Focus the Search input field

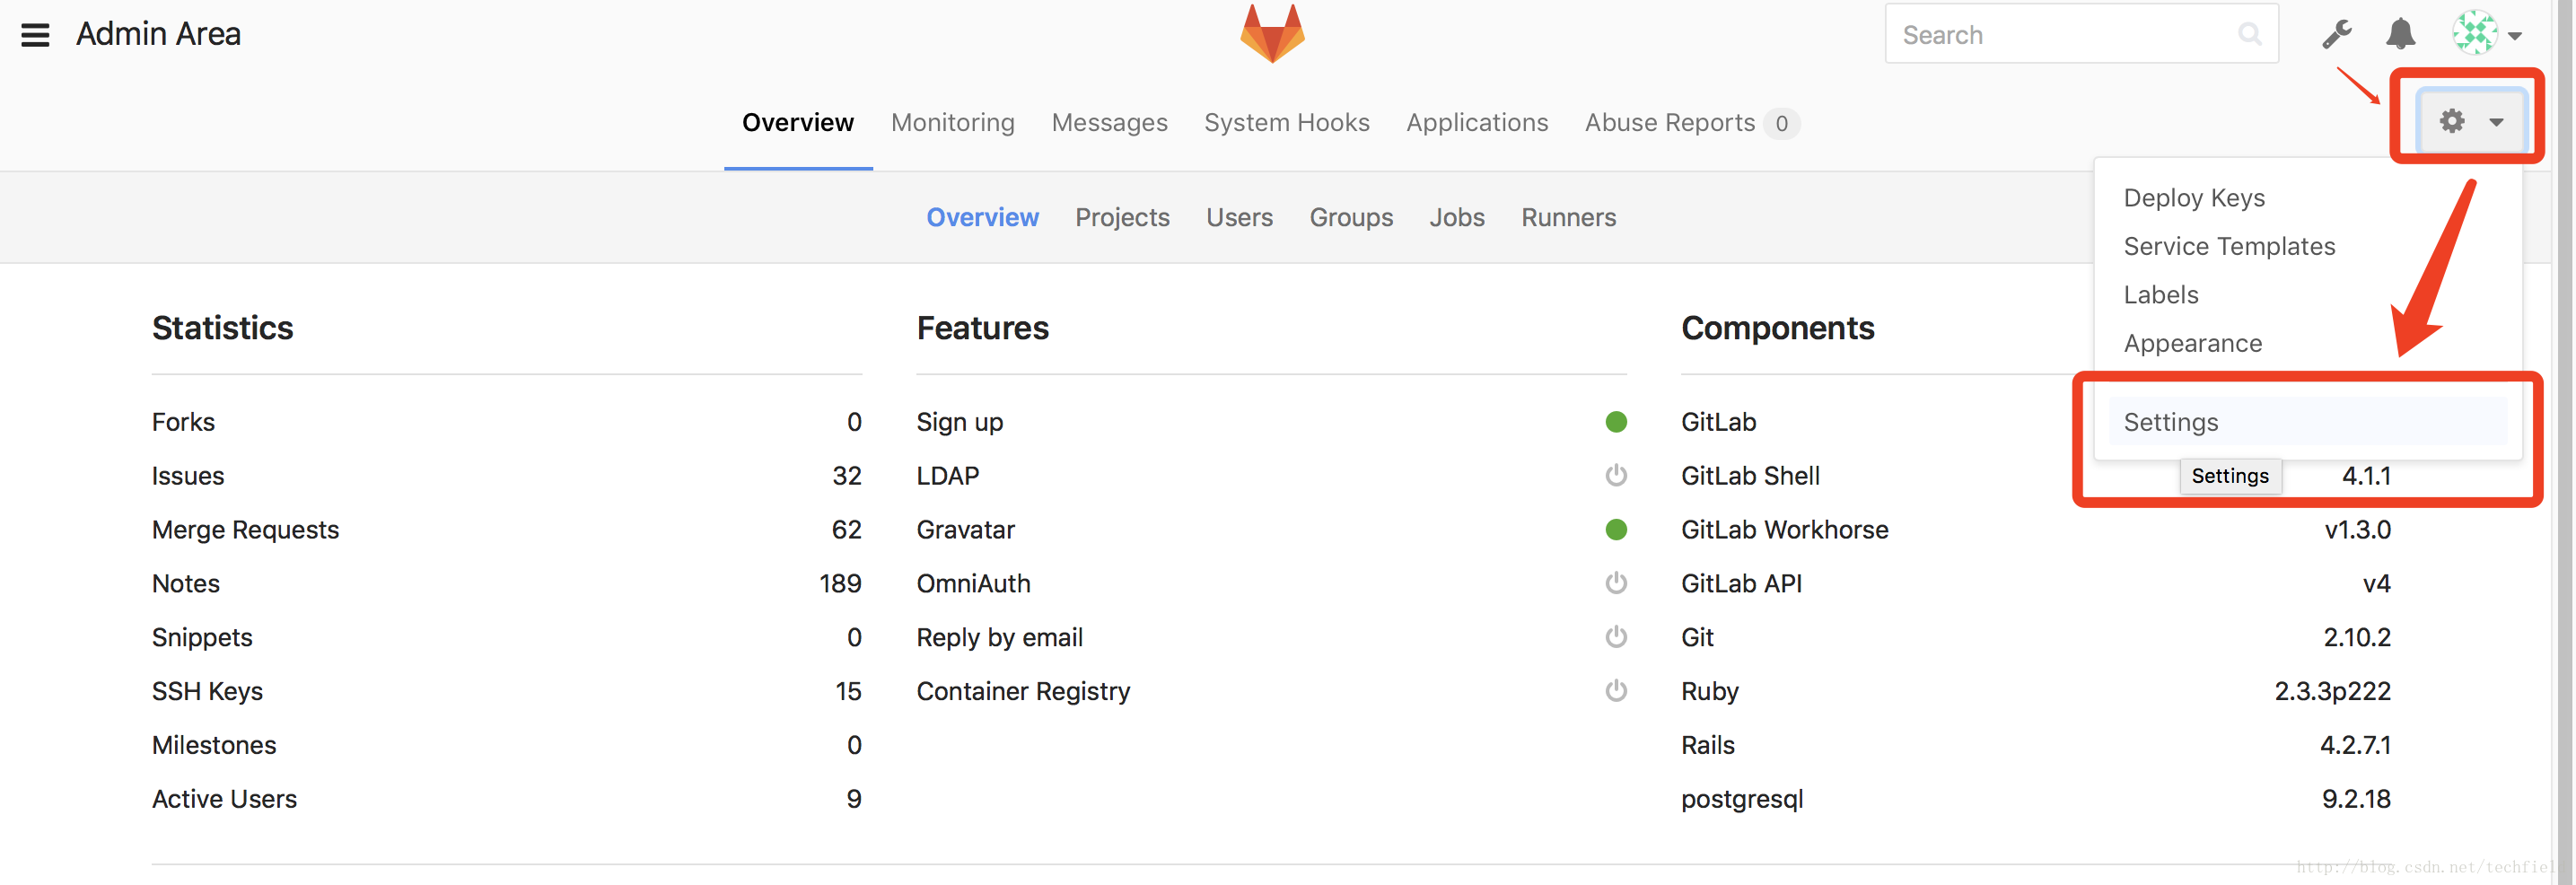click(2081, 34)
